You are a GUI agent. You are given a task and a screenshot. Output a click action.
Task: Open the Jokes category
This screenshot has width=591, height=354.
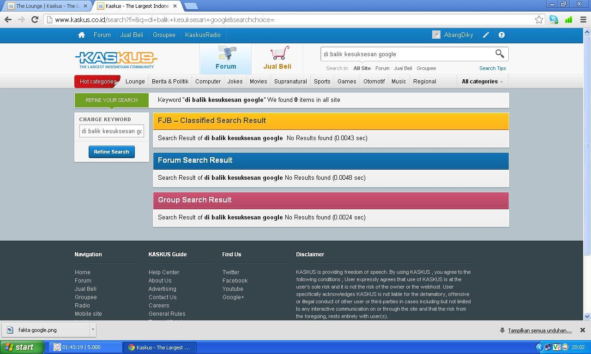tap(235, 82)
